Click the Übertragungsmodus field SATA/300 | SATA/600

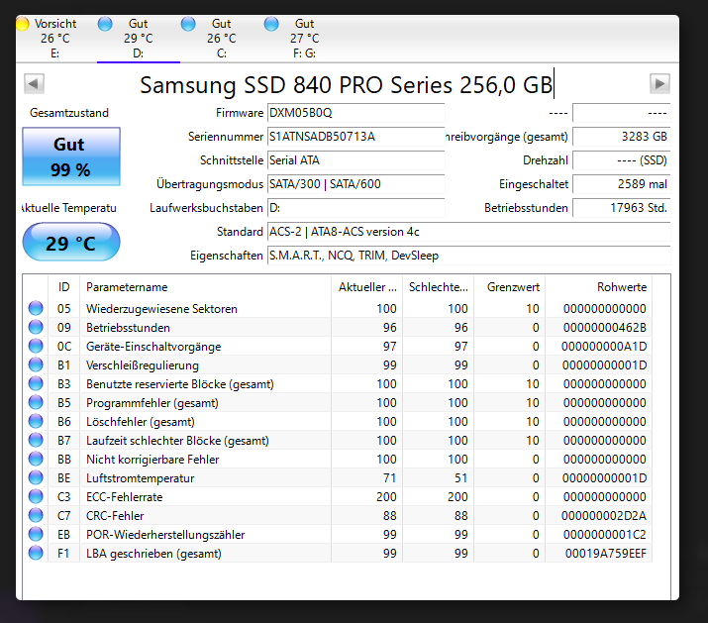click(355, 184)
